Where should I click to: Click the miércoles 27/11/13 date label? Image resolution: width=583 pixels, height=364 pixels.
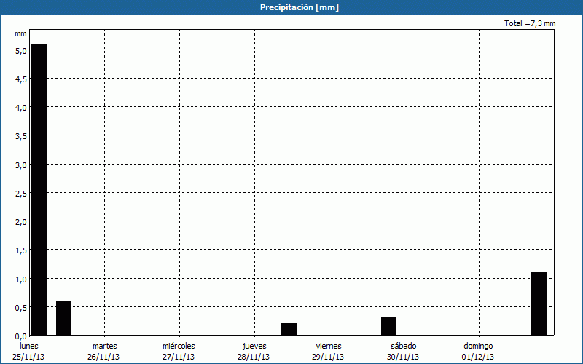[179, 351]
